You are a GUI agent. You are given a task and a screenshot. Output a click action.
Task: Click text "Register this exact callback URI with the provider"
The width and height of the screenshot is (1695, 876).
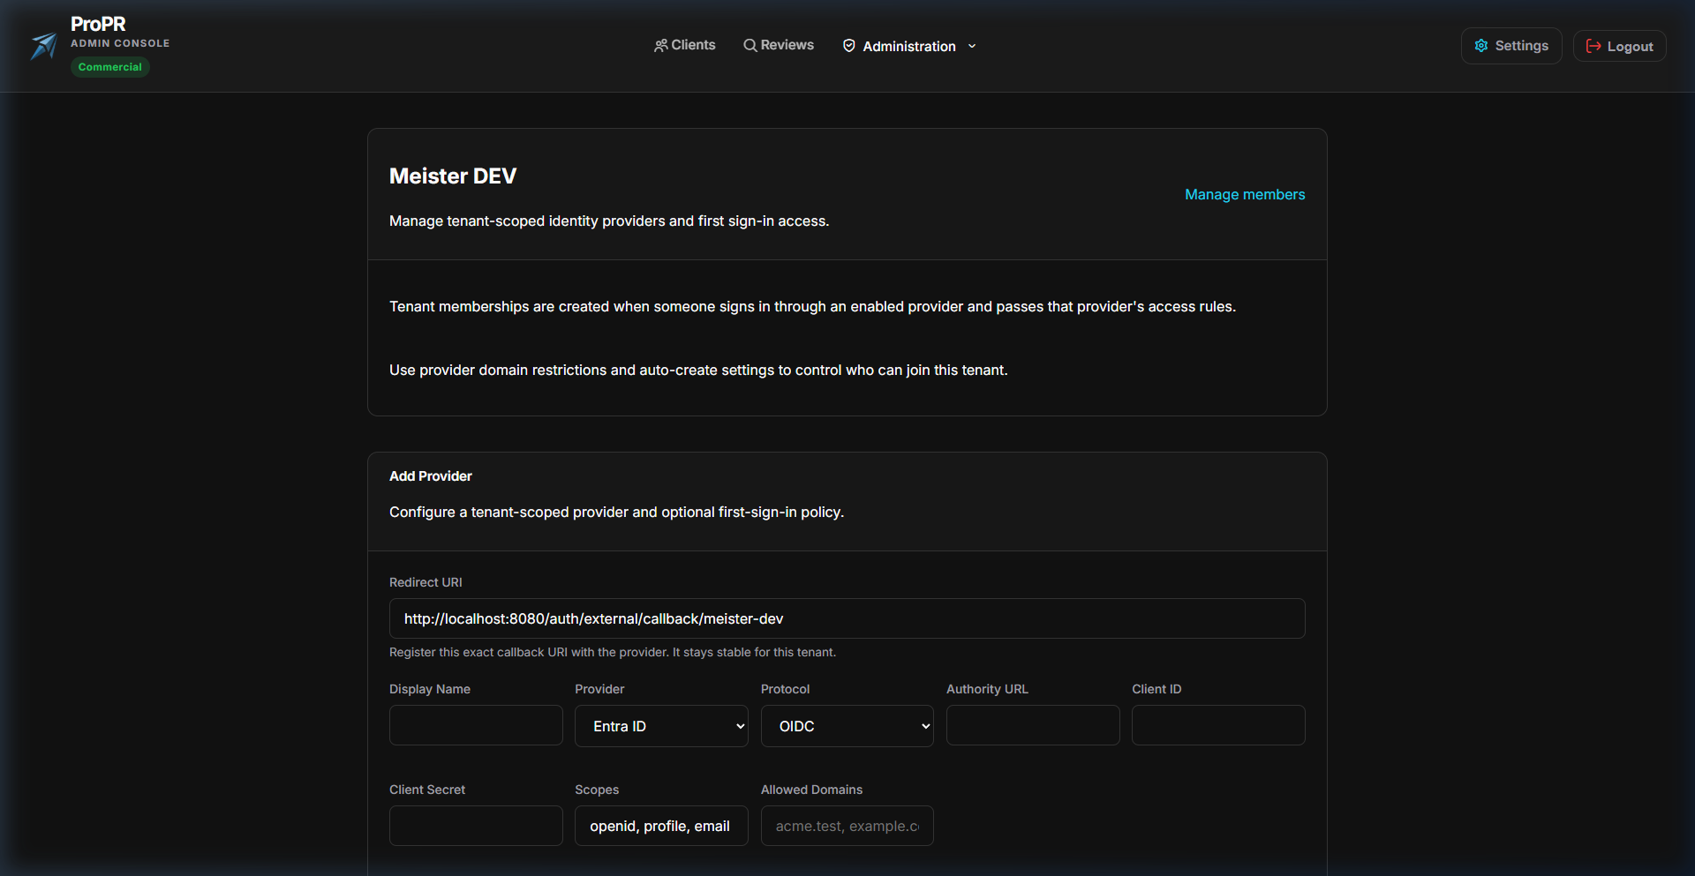pyautogui.click(x=530, y=652)
